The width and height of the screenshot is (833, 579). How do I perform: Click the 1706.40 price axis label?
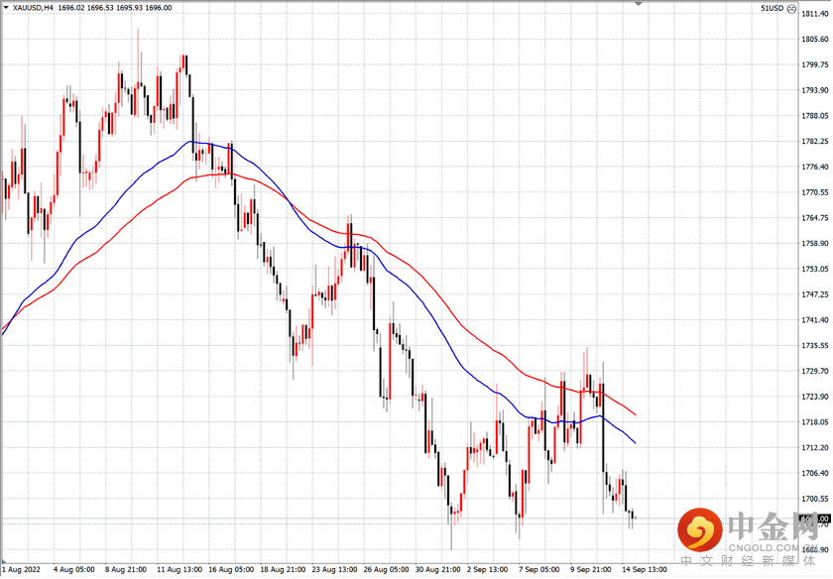[814, 473]
